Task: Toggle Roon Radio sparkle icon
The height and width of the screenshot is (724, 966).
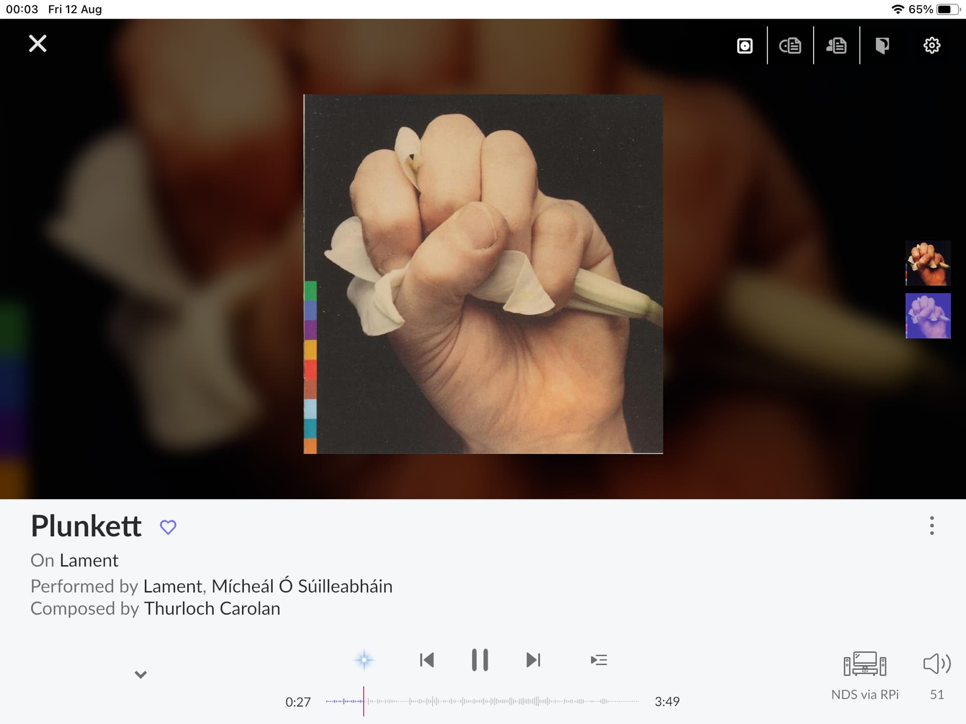Action: [364, 660]
